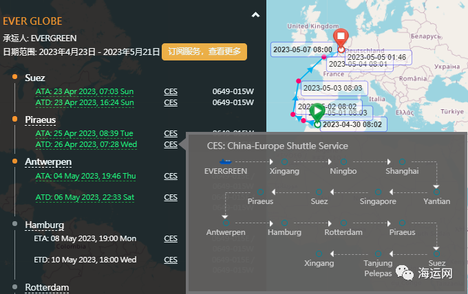The width and height of the screenshot is (468, 294).
Task: Click the blue ship icon above EVERGREEN
Action: (x=225, y=161)
